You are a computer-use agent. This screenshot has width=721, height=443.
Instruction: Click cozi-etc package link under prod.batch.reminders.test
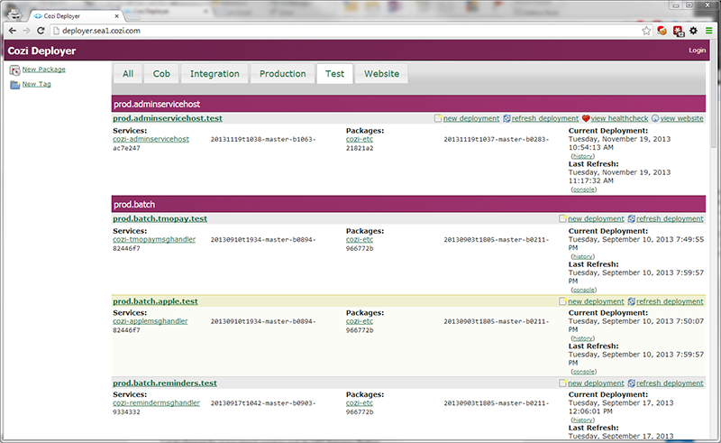pyautogui.click(x=360, y=403)
